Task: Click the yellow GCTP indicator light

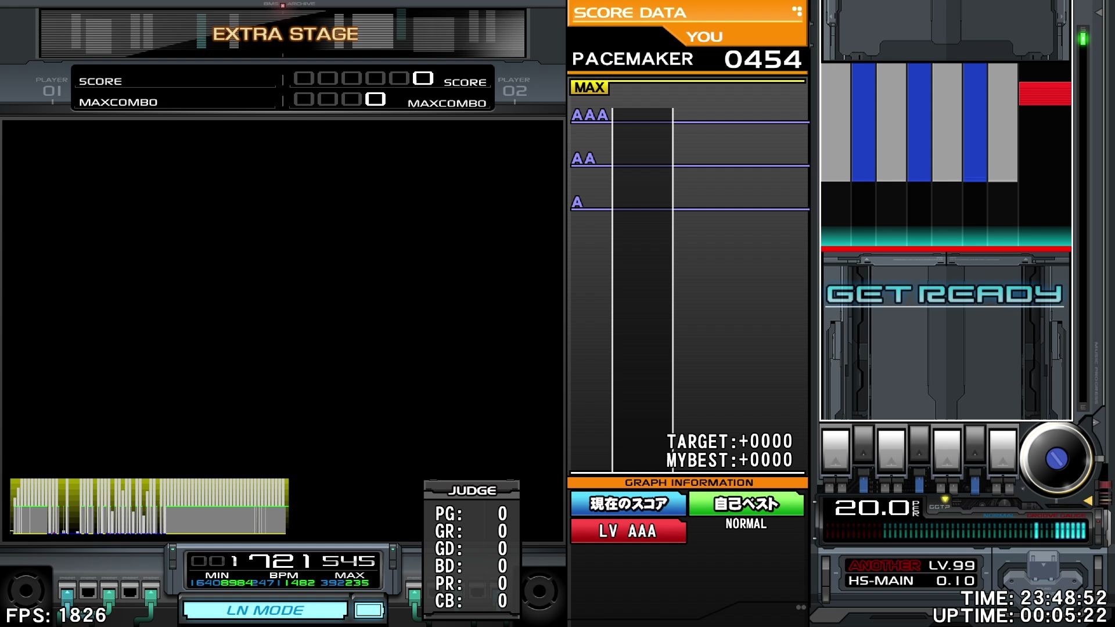Action: 945,499
